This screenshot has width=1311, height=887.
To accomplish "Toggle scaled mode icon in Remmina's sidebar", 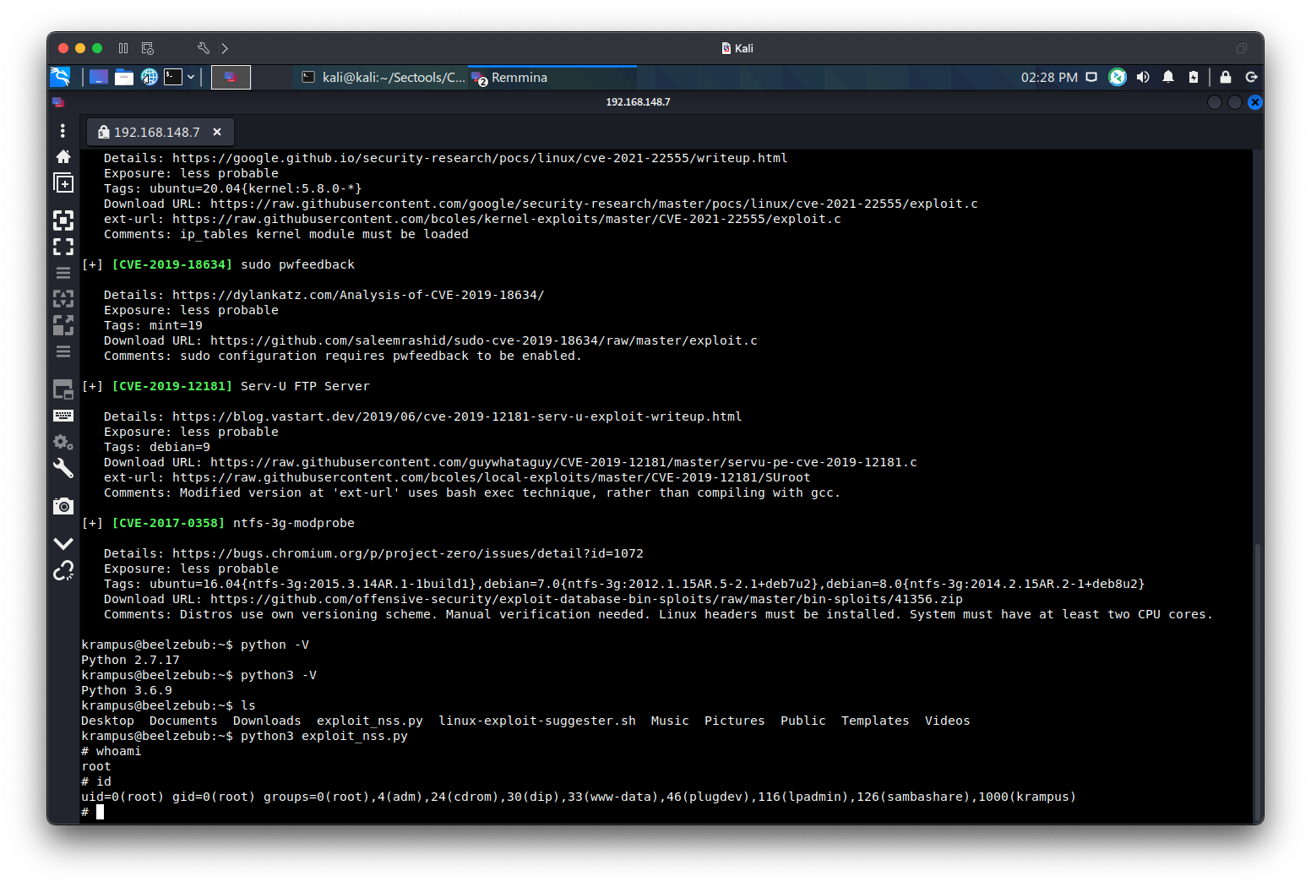I will point(63,325).
